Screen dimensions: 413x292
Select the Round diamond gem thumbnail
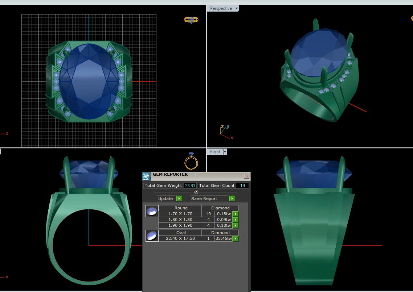[x=152, y=211]
